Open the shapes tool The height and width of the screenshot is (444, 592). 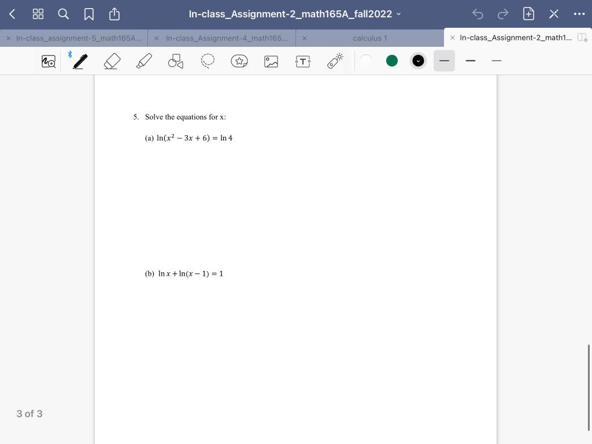point(176,61)
